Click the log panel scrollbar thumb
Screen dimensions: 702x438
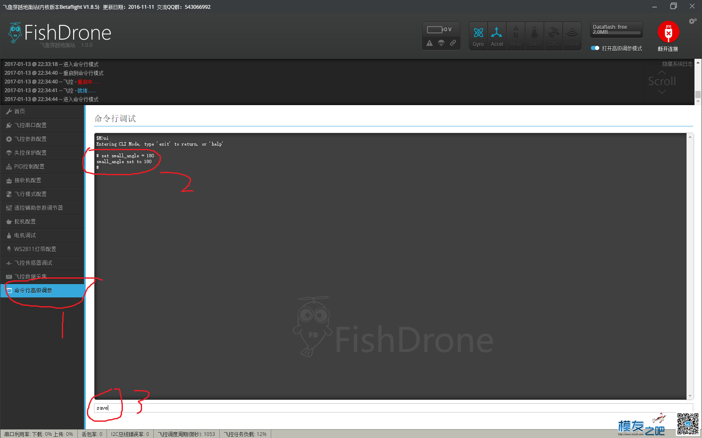pos(698,95)
